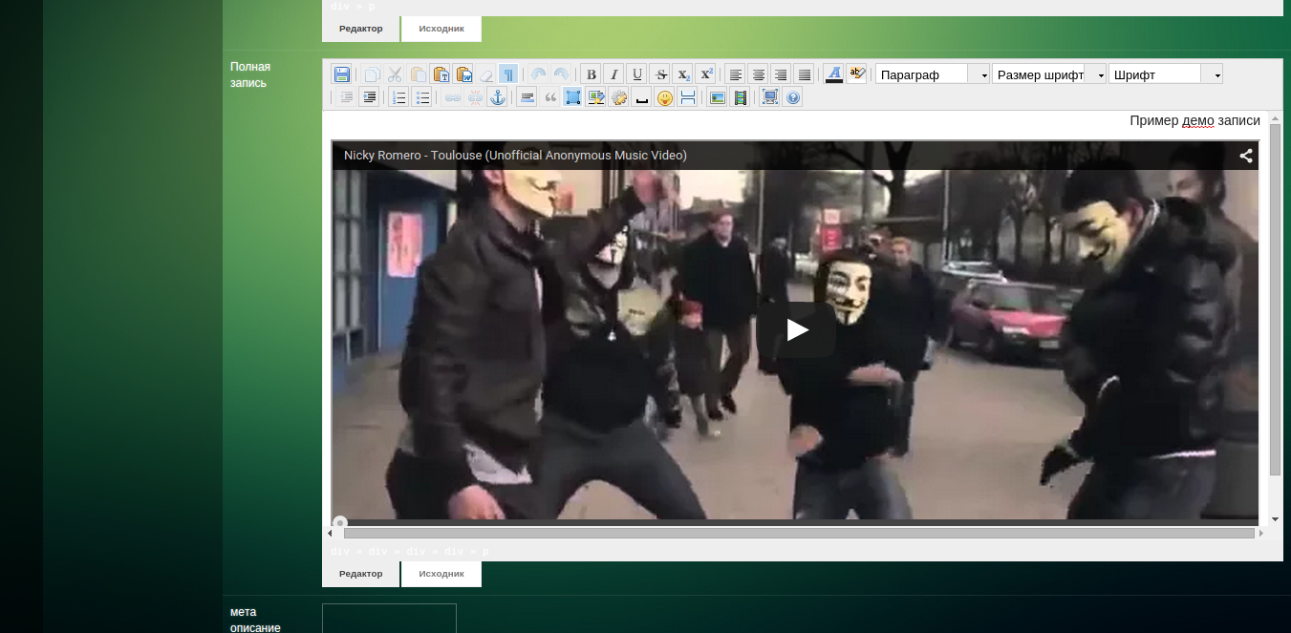Insert a page break
This screenshot has height=633, width=1291.
tap(686, 97)
